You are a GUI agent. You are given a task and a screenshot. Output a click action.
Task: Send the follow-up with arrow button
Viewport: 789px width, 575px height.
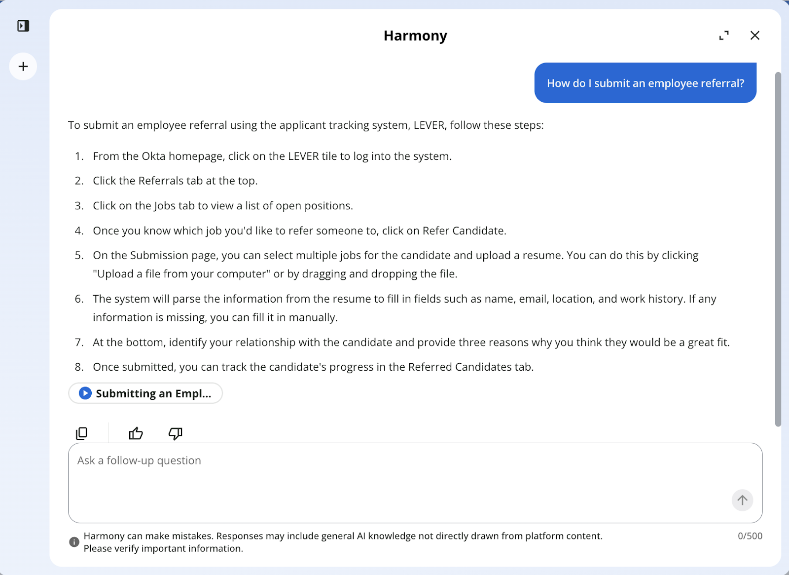point(742,500)
